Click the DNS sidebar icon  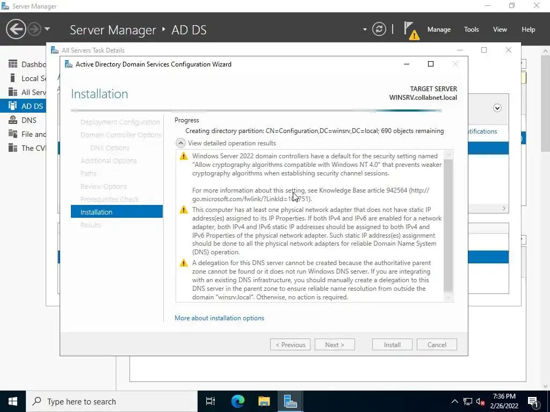(13, 120)
